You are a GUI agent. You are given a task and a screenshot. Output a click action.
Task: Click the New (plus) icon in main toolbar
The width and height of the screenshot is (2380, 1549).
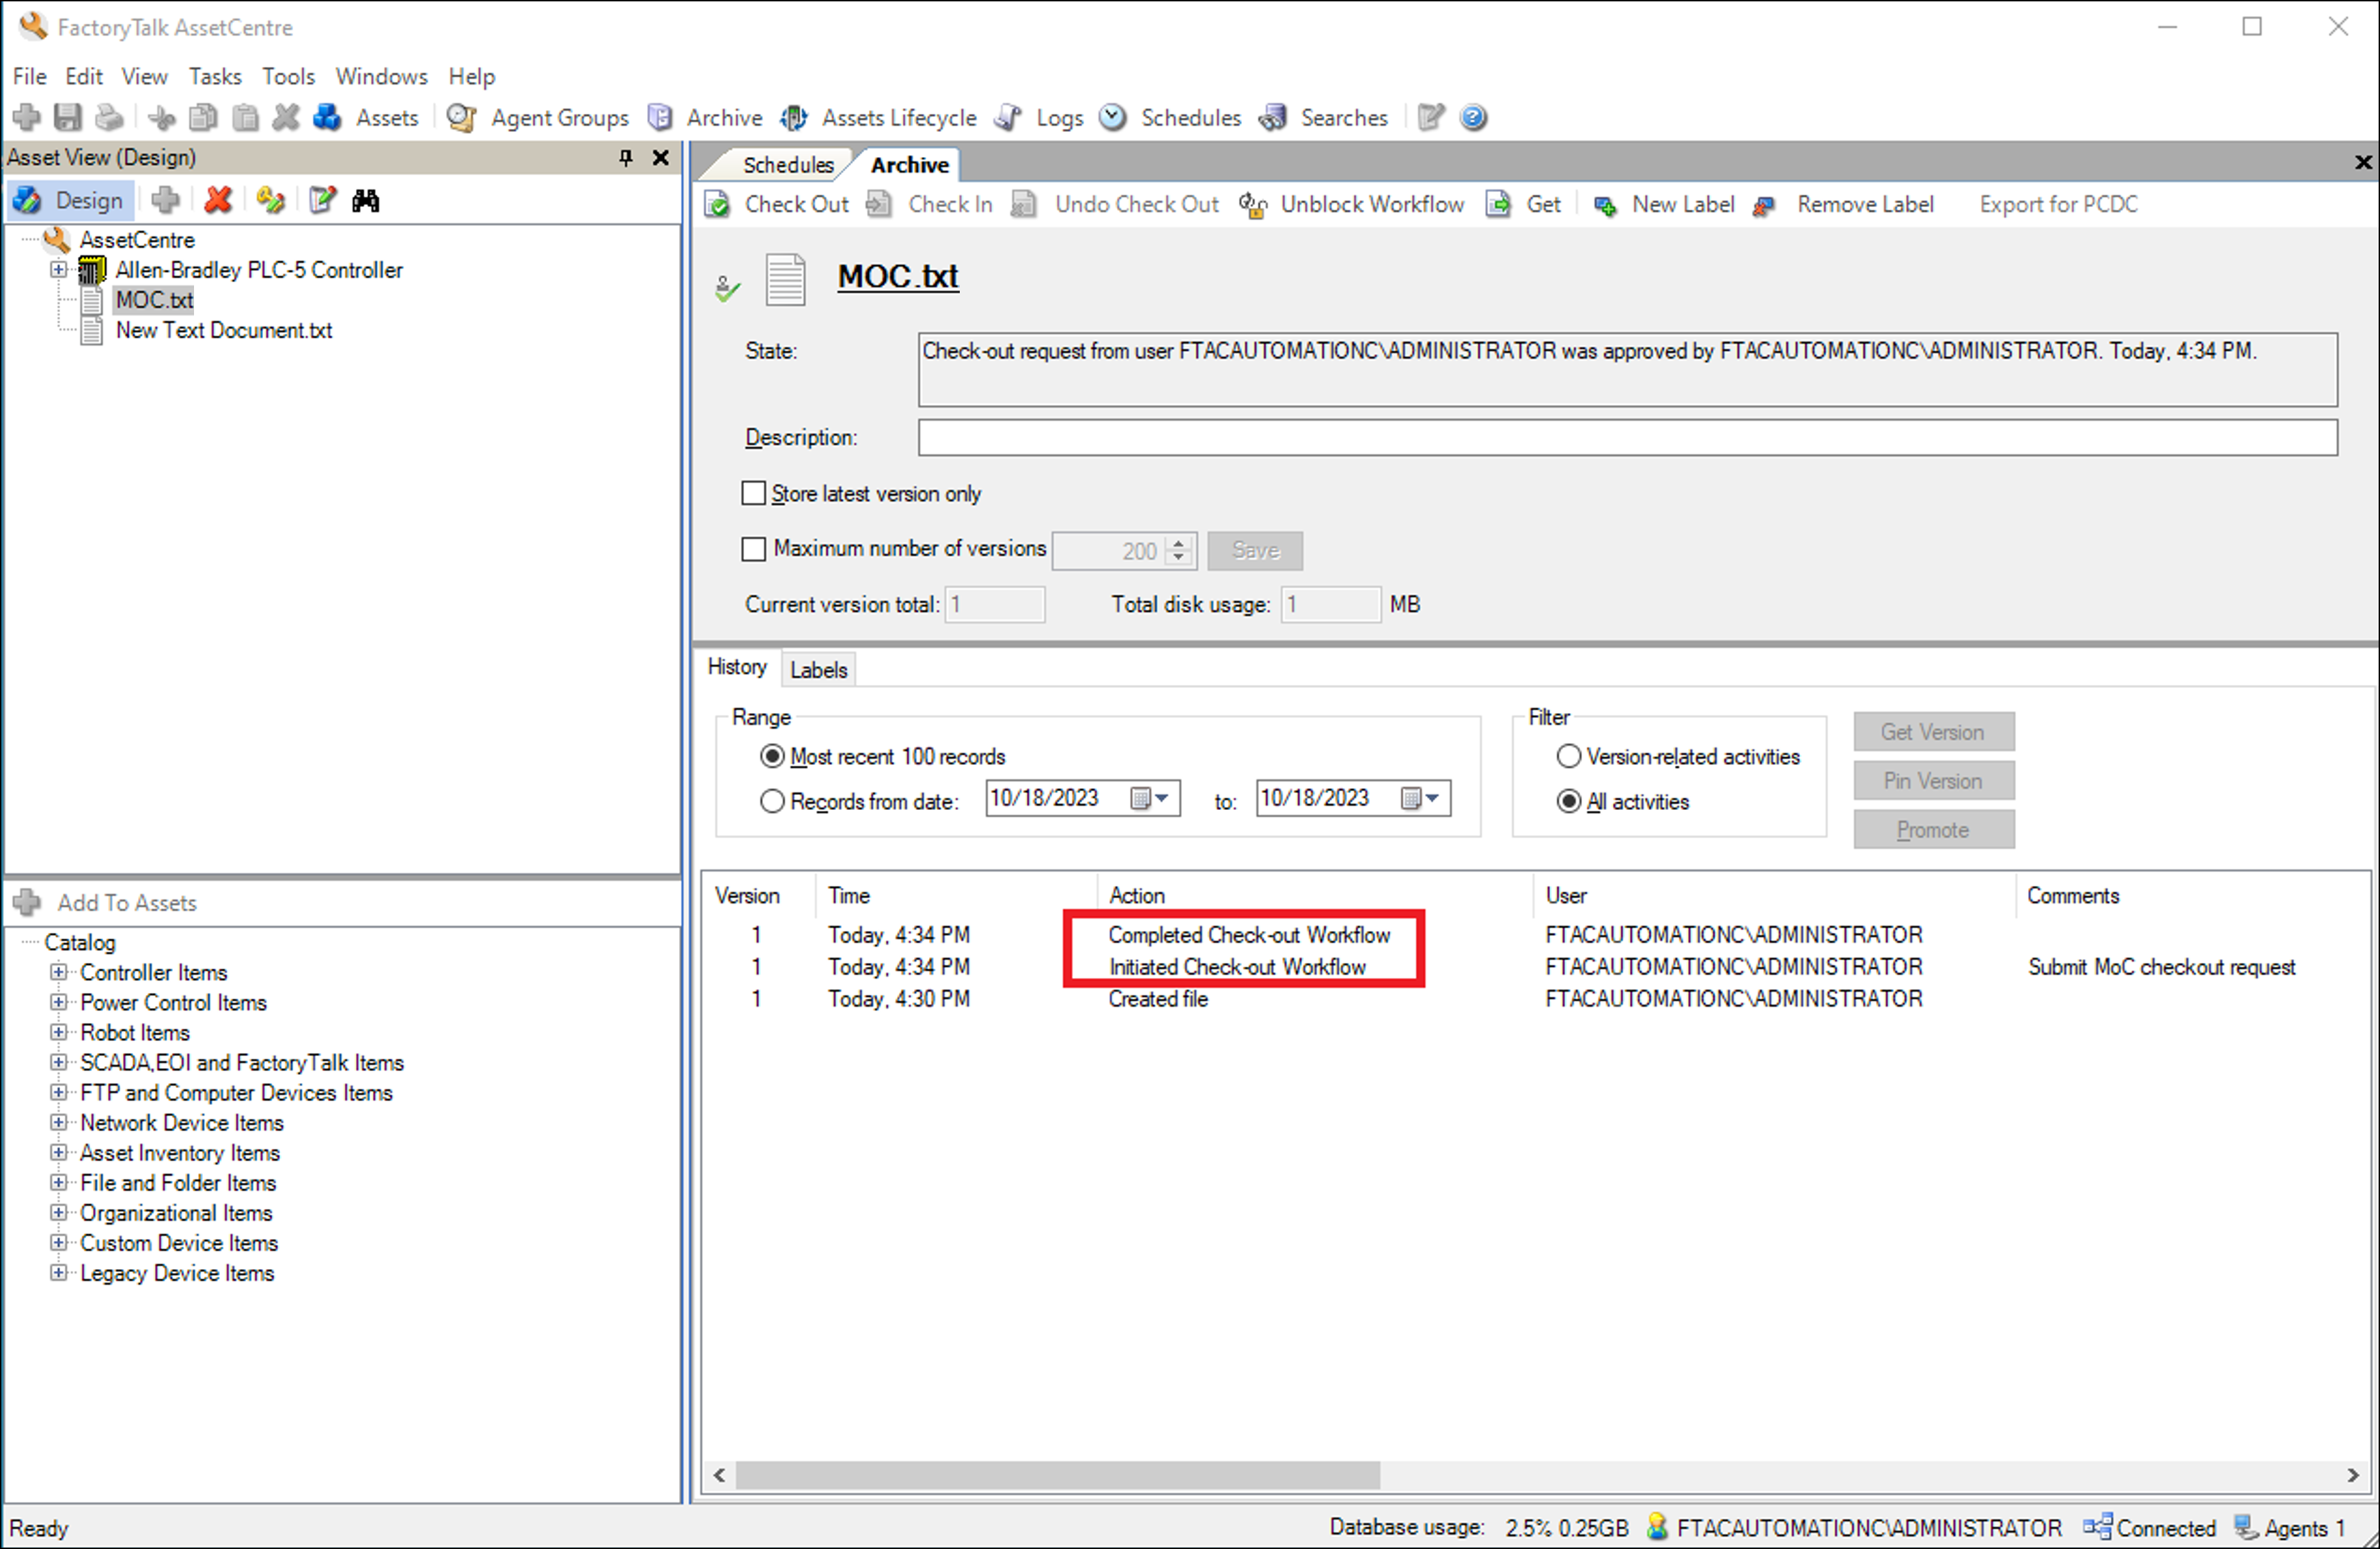pyautogui.click(x=27, y=118)
